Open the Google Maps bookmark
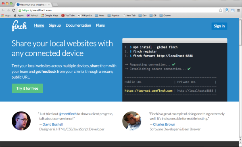242x147 pixels. pos(50,15)
